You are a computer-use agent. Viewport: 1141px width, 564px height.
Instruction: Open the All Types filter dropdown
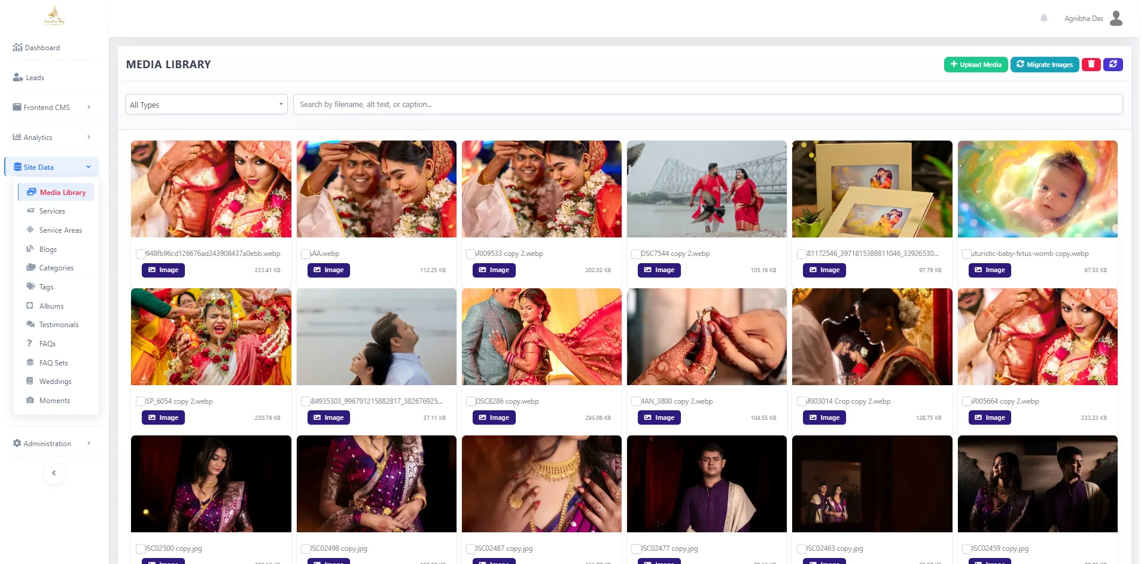(206, 105)
